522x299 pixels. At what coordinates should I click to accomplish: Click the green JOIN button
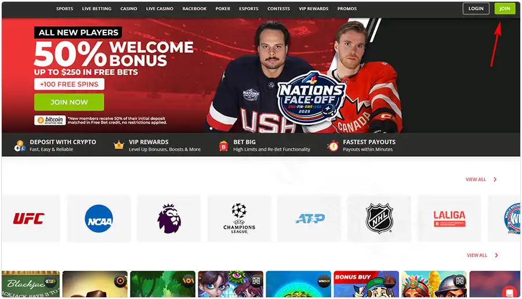click(x=505, y=9)
